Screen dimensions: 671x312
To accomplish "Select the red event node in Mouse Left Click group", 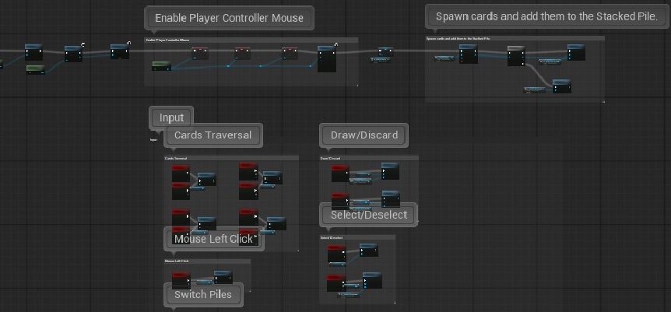I will (181, 280).
